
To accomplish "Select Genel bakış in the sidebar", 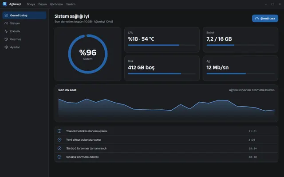I will tap(24, 15).
